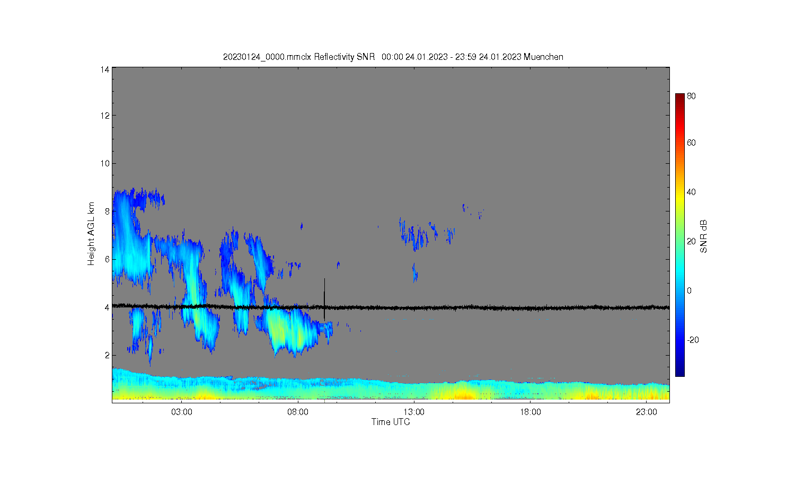
Task: Click the 'SNR dB' colorbar label
Action: (704, 236)
